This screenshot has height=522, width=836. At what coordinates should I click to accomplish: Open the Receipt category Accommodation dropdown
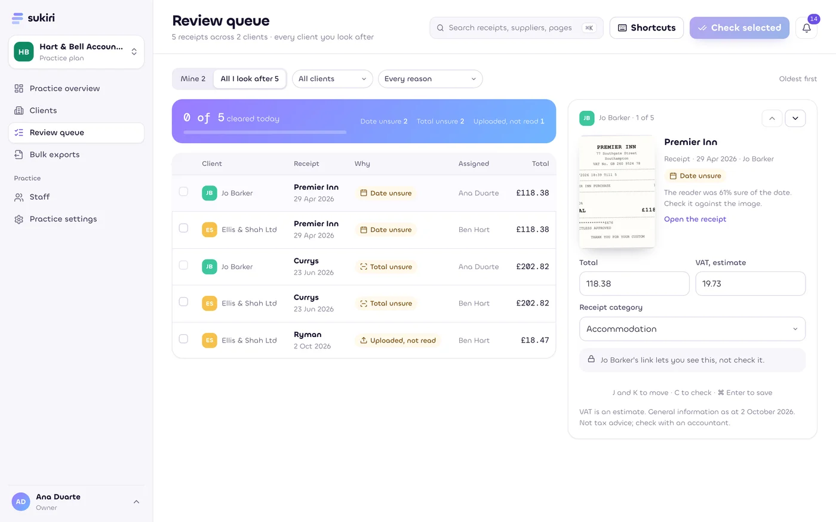tap(692, 329)
